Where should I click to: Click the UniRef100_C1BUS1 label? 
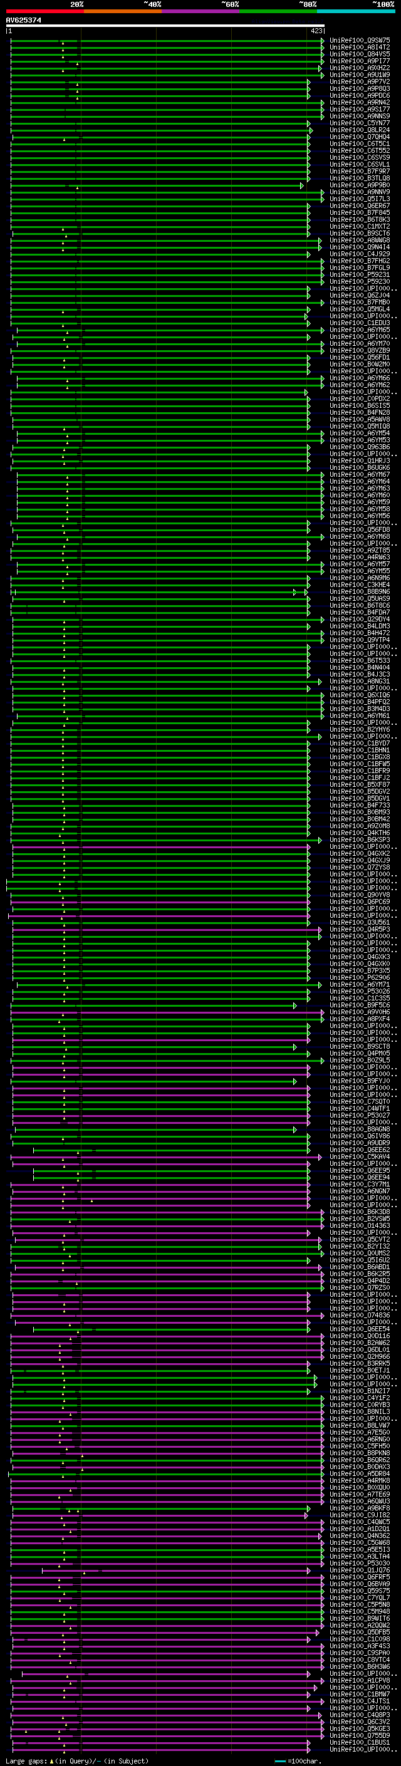point(360,1742)
